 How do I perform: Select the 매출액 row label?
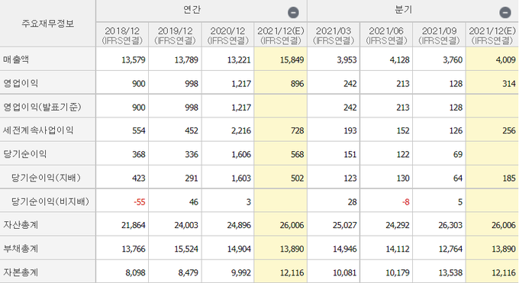click(16, 59)
